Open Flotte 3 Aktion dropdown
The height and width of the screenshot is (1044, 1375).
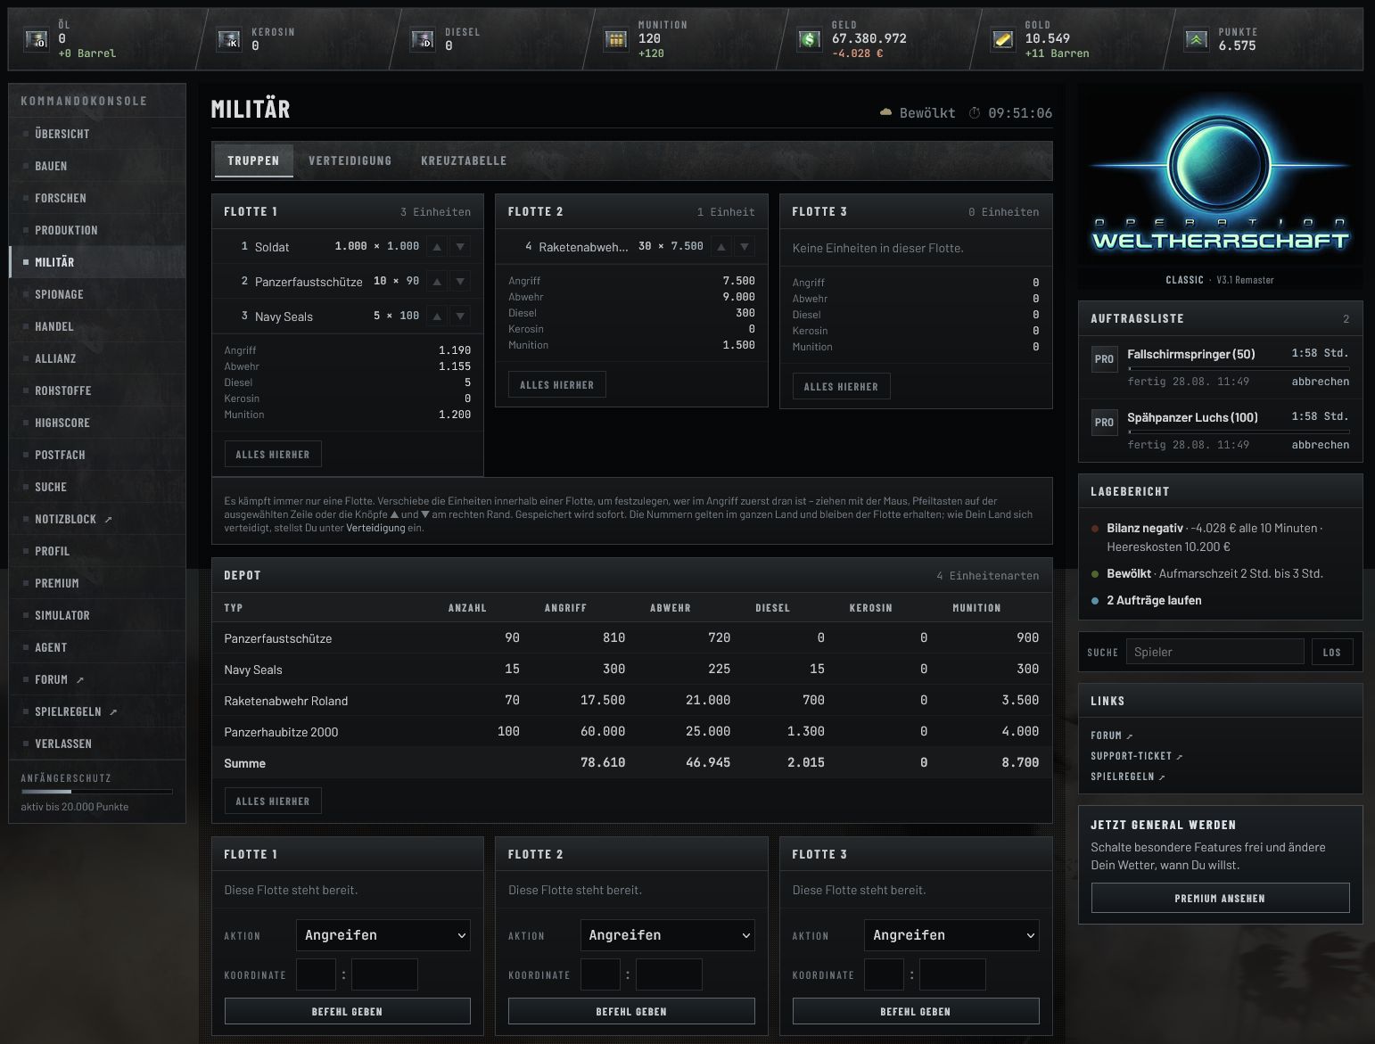[x=951, y=935]
